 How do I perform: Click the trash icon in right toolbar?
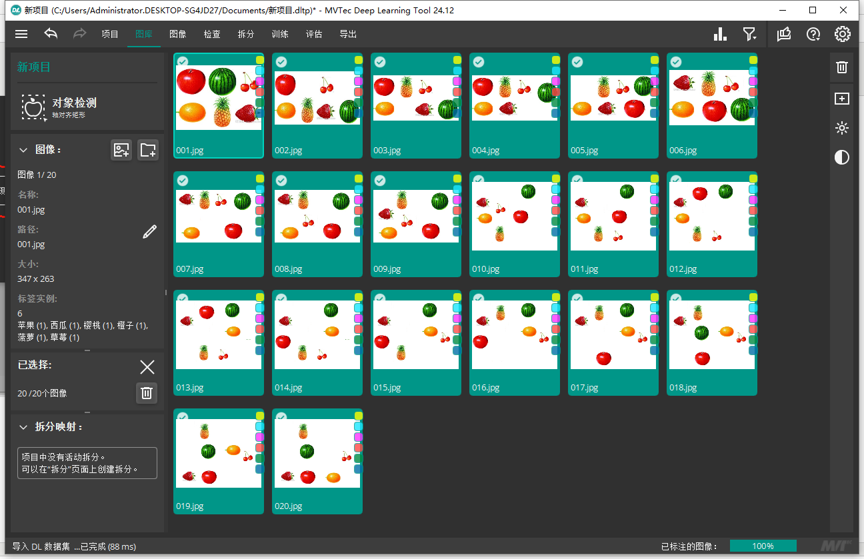point(842,67)
